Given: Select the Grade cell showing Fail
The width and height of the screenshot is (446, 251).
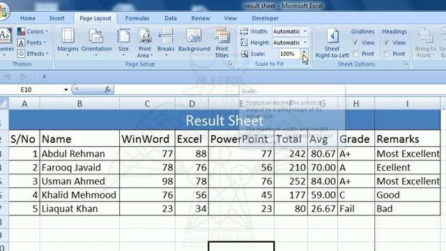Looking at the screenshot, I should click(356, 208).
